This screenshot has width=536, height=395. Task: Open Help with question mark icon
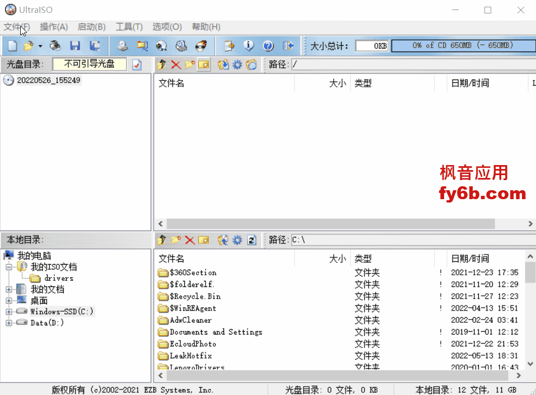tap(268, 46)
